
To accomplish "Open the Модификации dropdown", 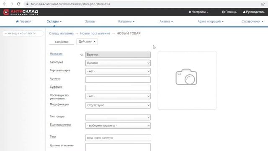I will click(x=118, y=105).
